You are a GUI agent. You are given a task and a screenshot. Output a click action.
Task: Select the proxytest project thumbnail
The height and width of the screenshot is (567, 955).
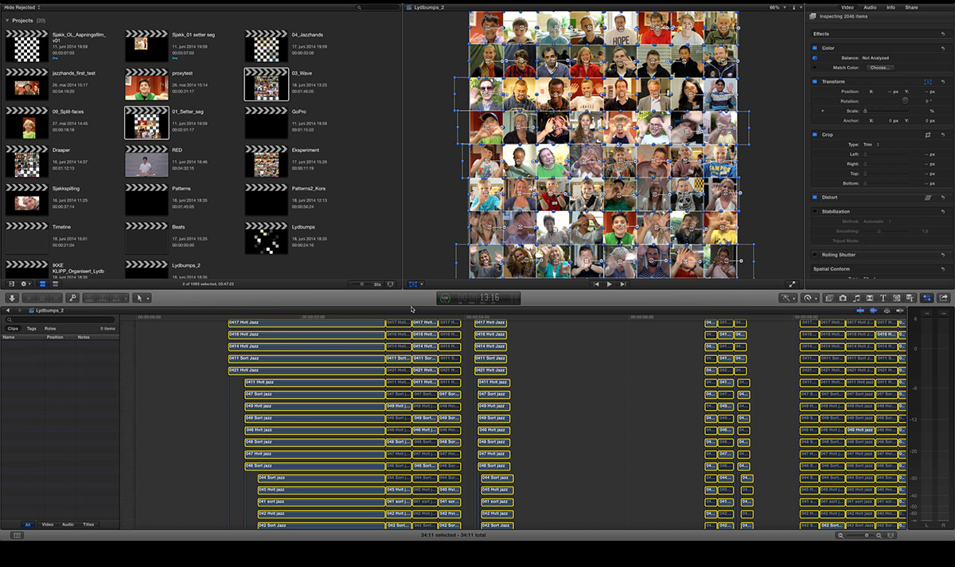tap(146, 84)
